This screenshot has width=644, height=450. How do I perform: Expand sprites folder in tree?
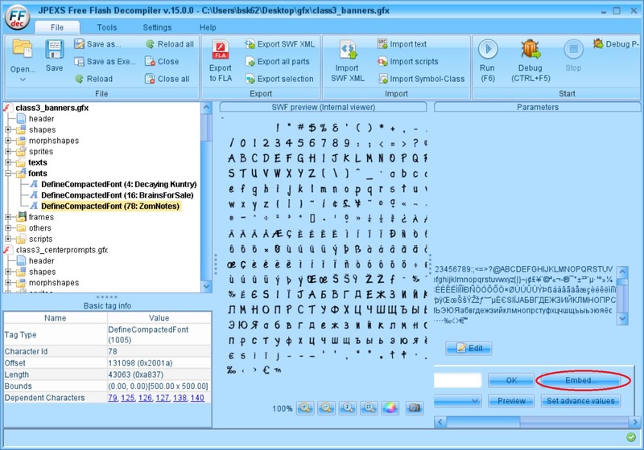tap(8, 152)
